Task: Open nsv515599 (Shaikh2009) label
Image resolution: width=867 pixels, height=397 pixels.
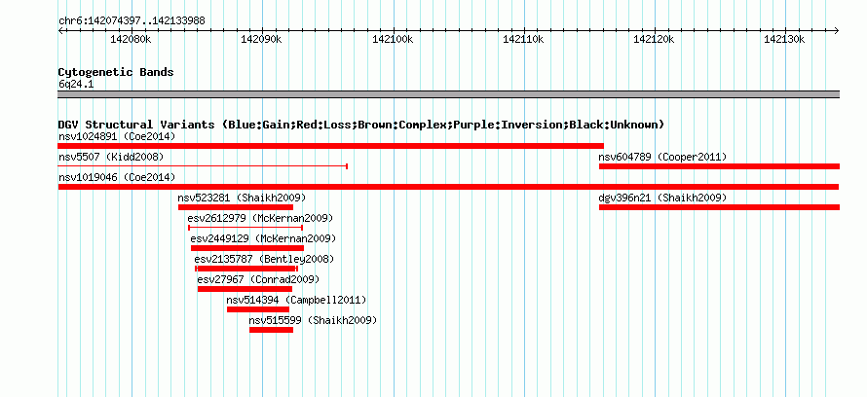Action: pyautogui.click(x=313, y=320)
